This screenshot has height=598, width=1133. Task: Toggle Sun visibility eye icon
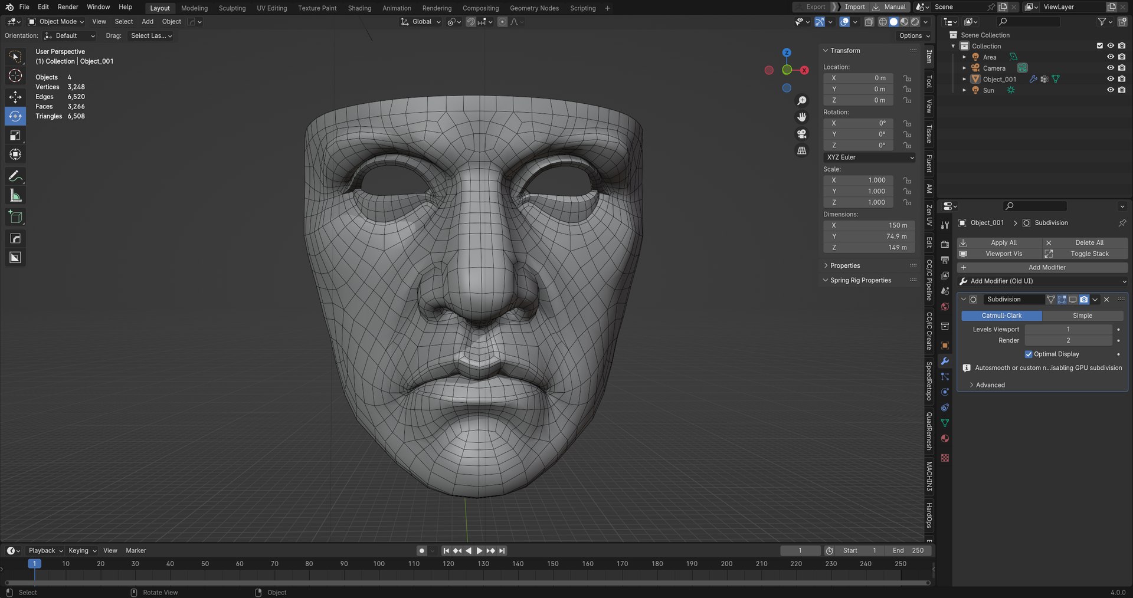(x=1110, y=90)
